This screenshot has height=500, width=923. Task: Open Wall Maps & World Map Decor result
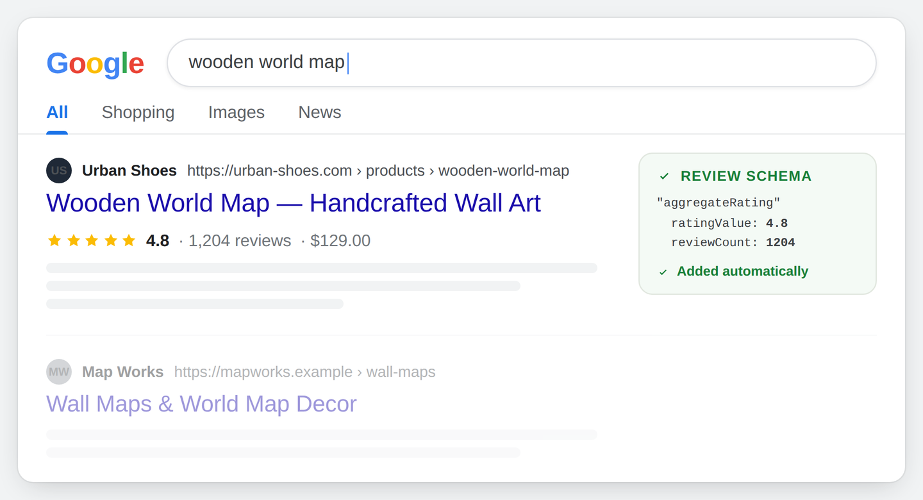pyautogui.click(x=201, y=404)
